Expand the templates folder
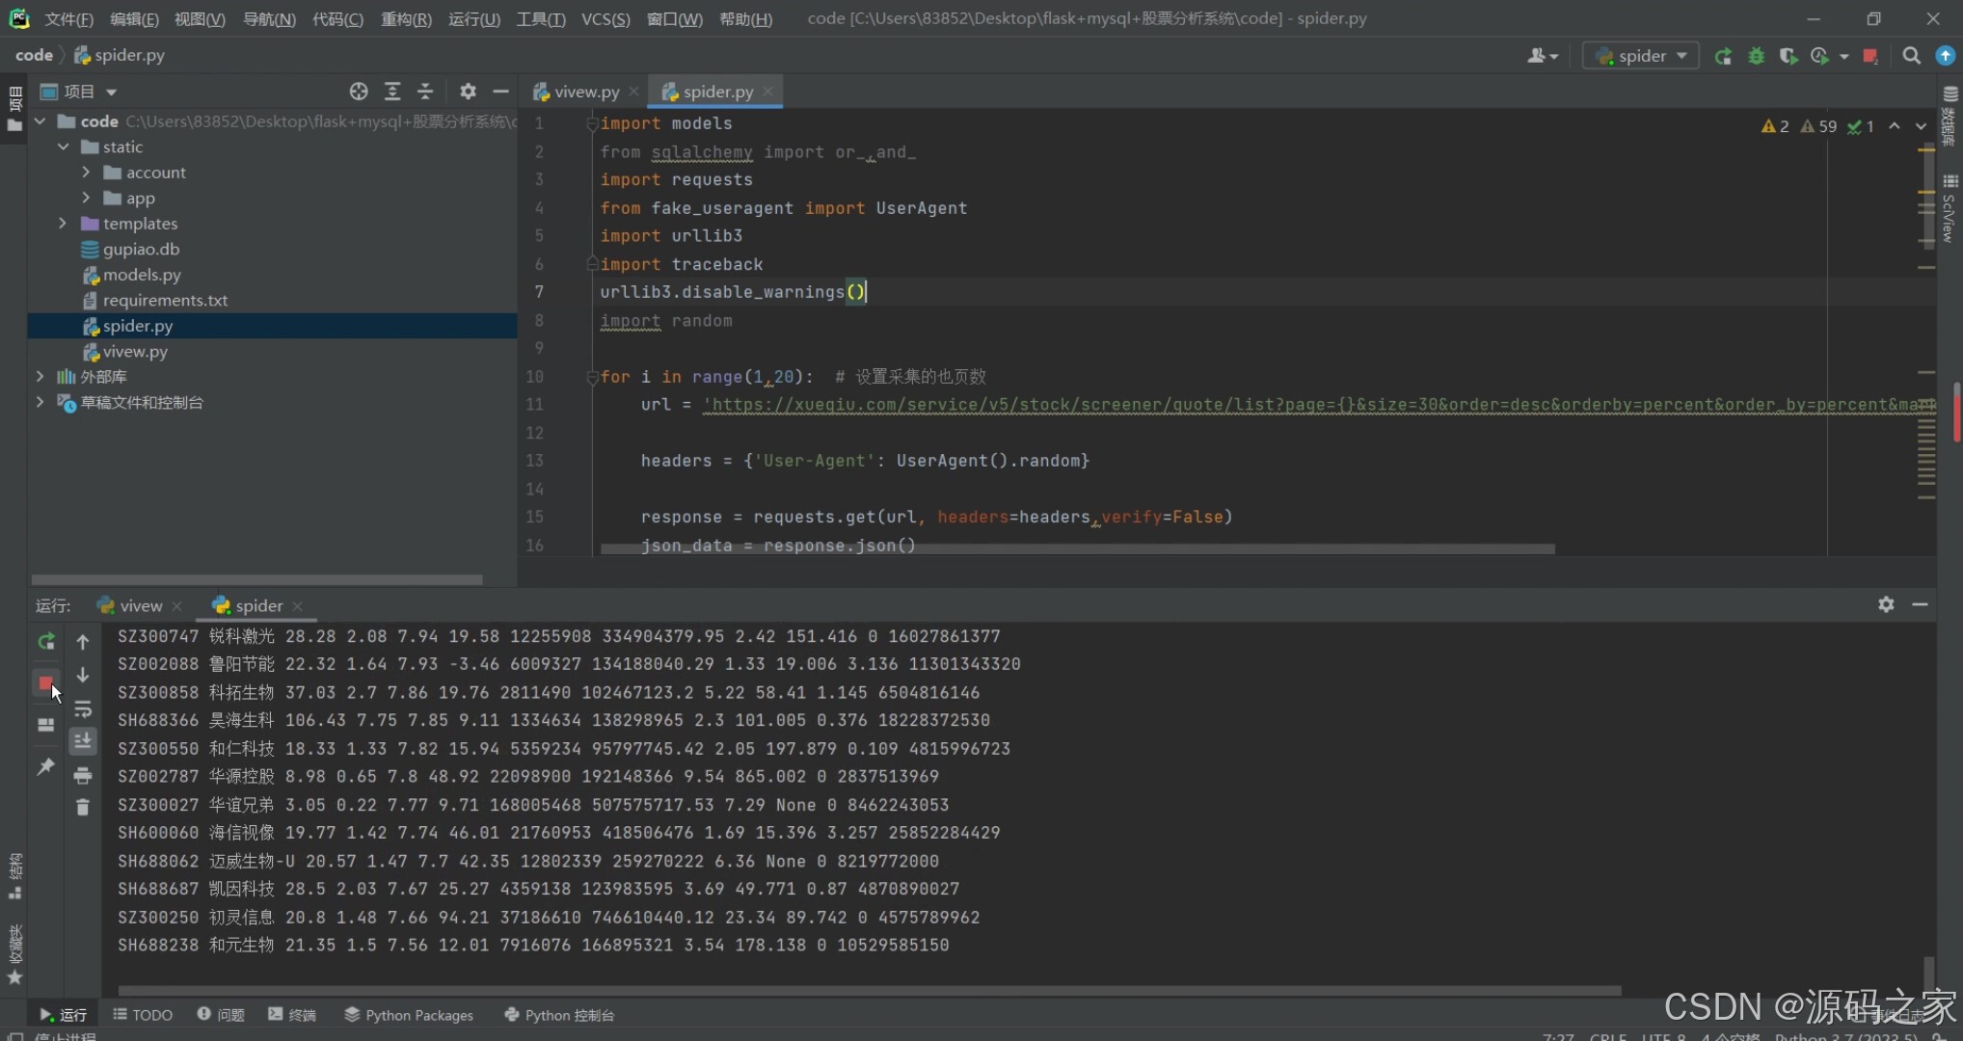The height and width of the screenshot is (1041, 1963). click(63, 224)
